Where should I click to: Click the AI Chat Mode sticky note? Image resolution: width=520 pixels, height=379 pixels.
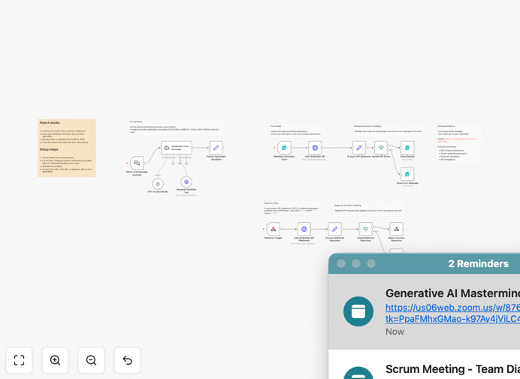pos(175,128)
